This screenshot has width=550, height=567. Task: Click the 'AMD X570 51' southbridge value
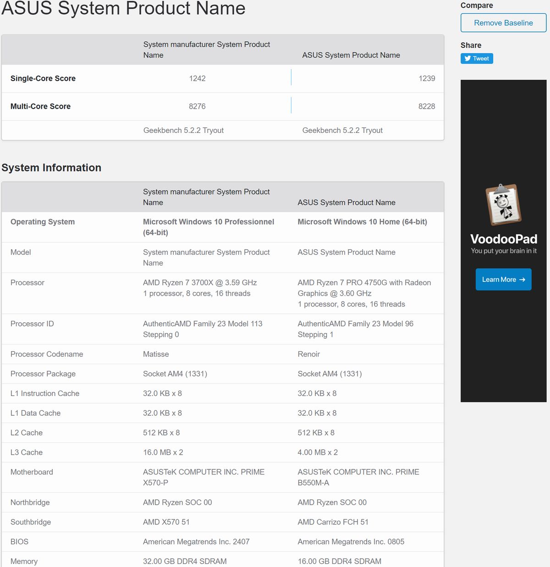pos(166,523)
